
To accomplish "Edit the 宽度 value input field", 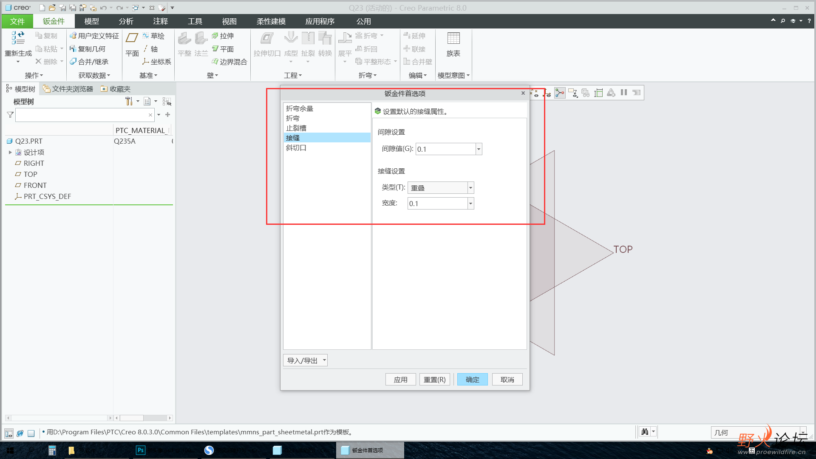I will [x=437, y=203].
